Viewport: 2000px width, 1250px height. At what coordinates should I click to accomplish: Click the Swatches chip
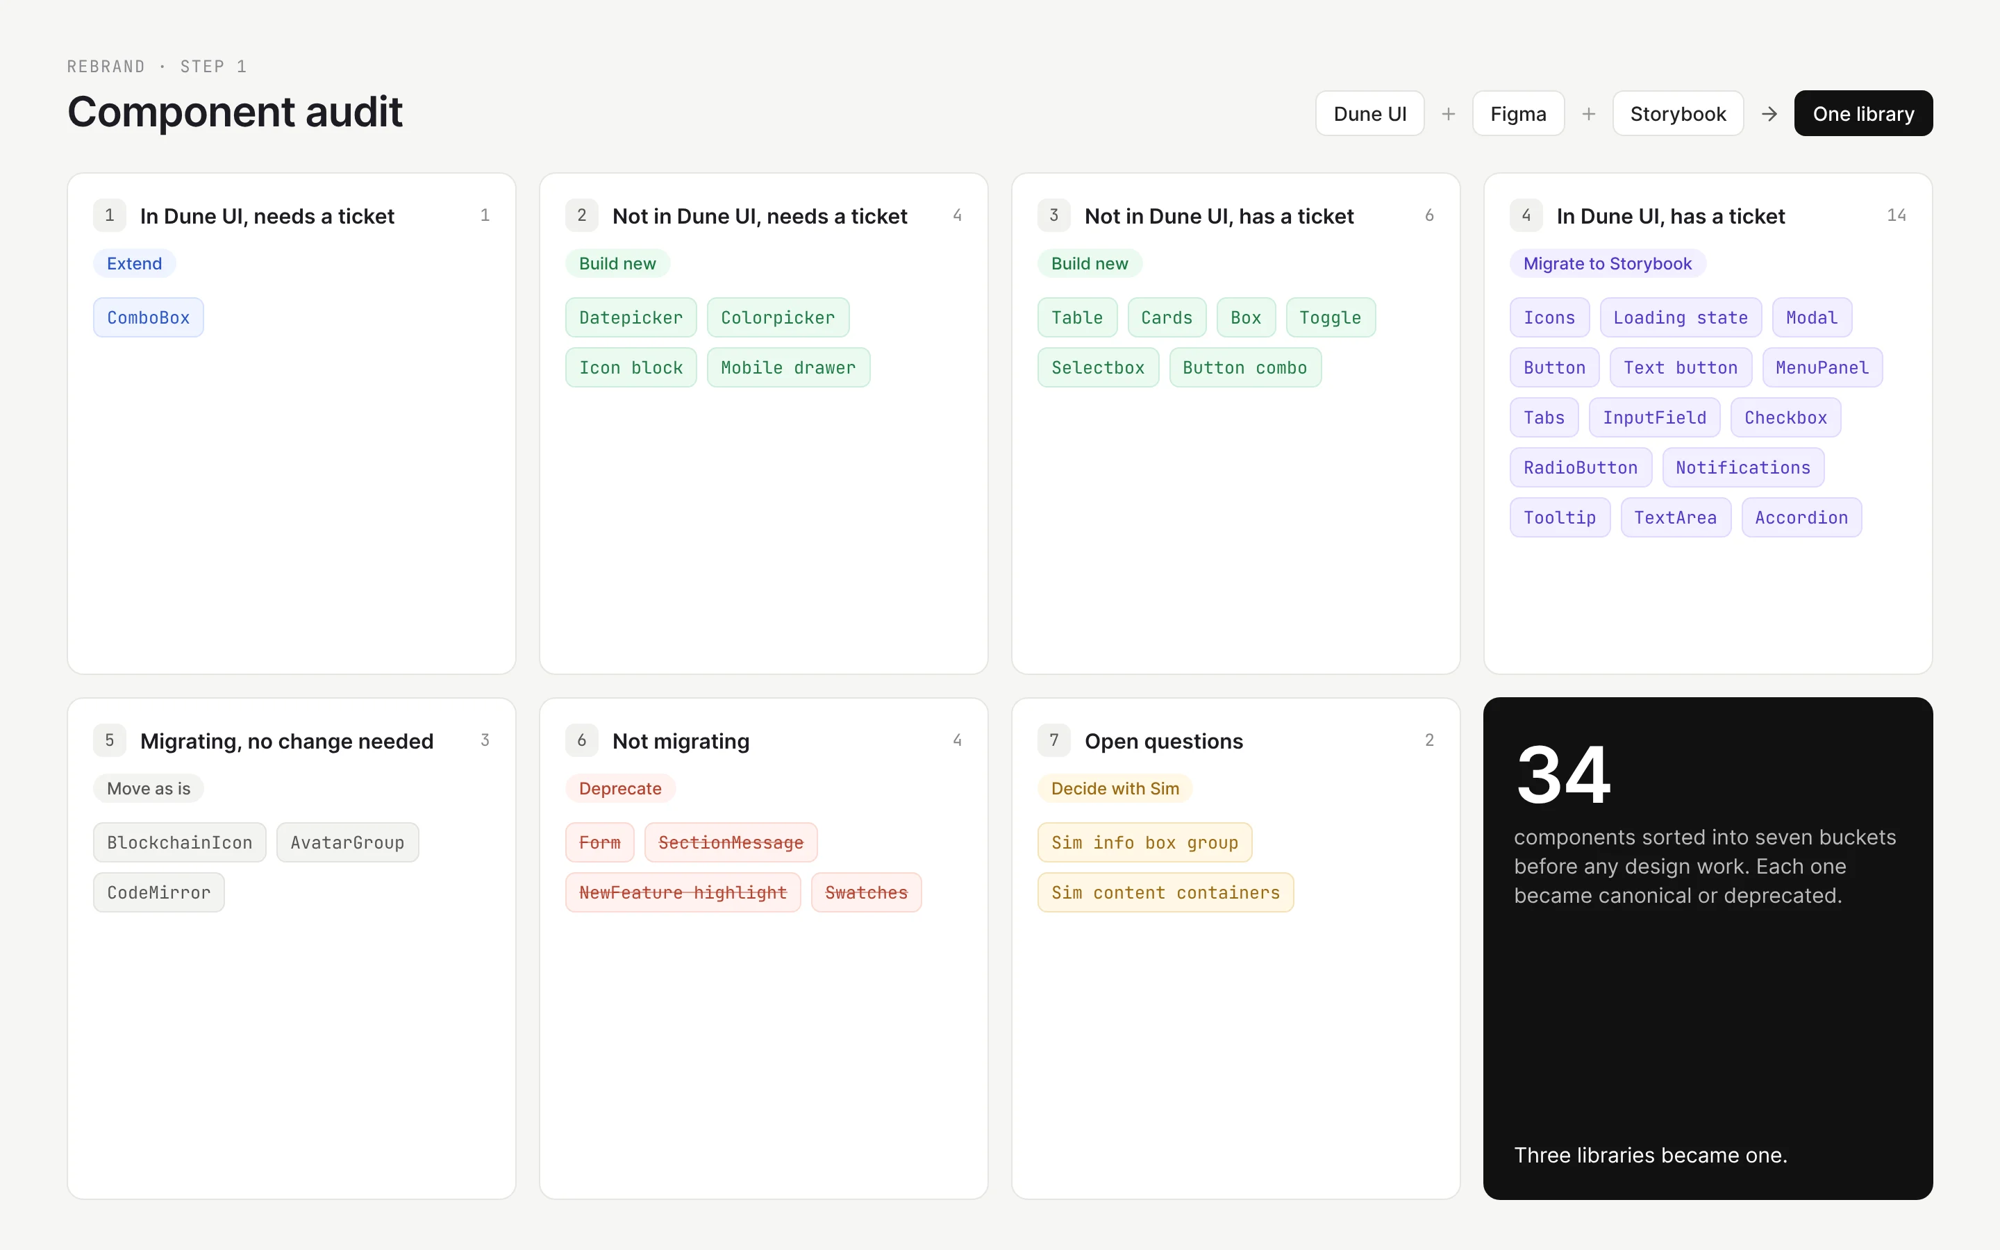click(x=866, y=893)
